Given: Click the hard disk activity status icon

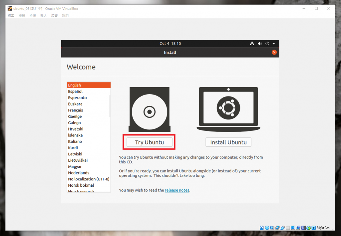Looking at the screenshot, I should [262, 228].
